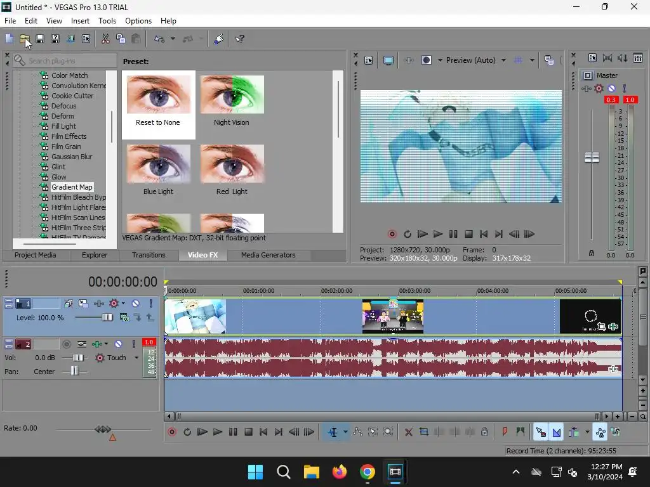Toggle Solo on video Track 1
Viewport: 650px width, 487px height.
151,304
